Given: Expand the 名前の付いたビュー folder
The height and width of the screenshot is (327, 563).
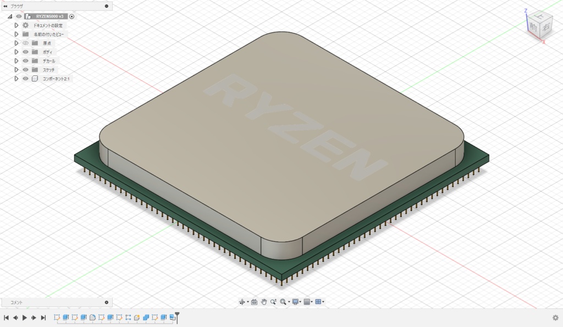Looking at the screenshot, I should 16,34.
